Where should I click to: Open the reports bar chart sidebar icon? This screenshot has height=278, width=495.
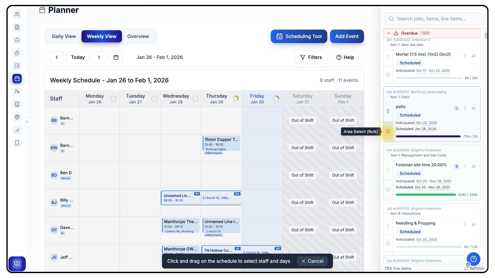click(17, 130)
